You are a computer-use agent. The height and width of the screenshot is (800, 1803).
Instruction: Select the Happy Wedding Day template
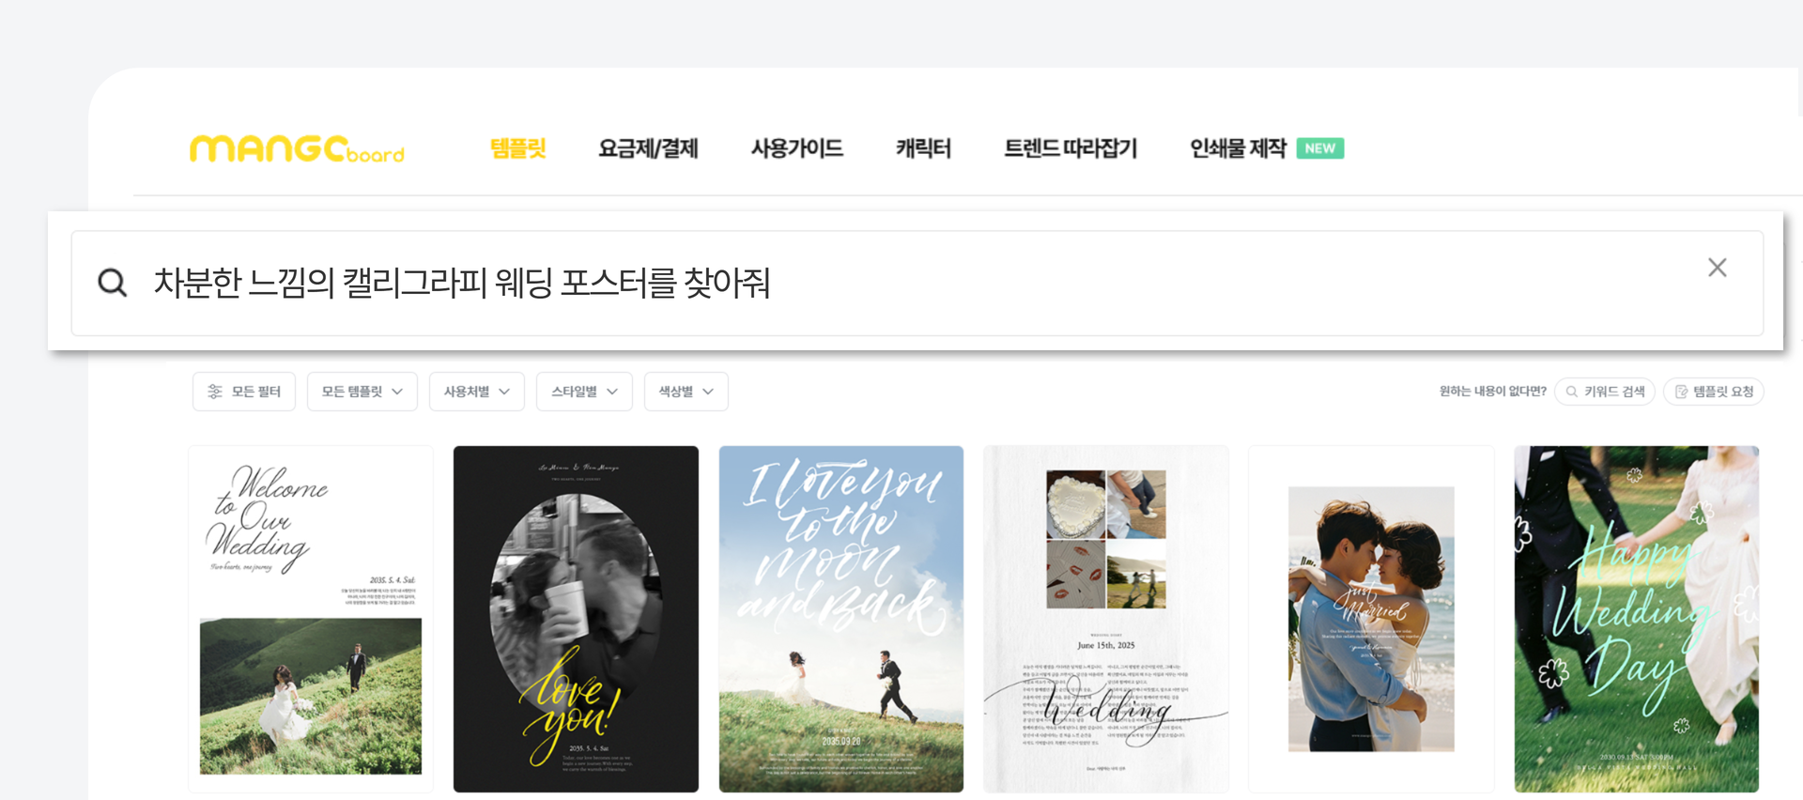point(1636,619)
